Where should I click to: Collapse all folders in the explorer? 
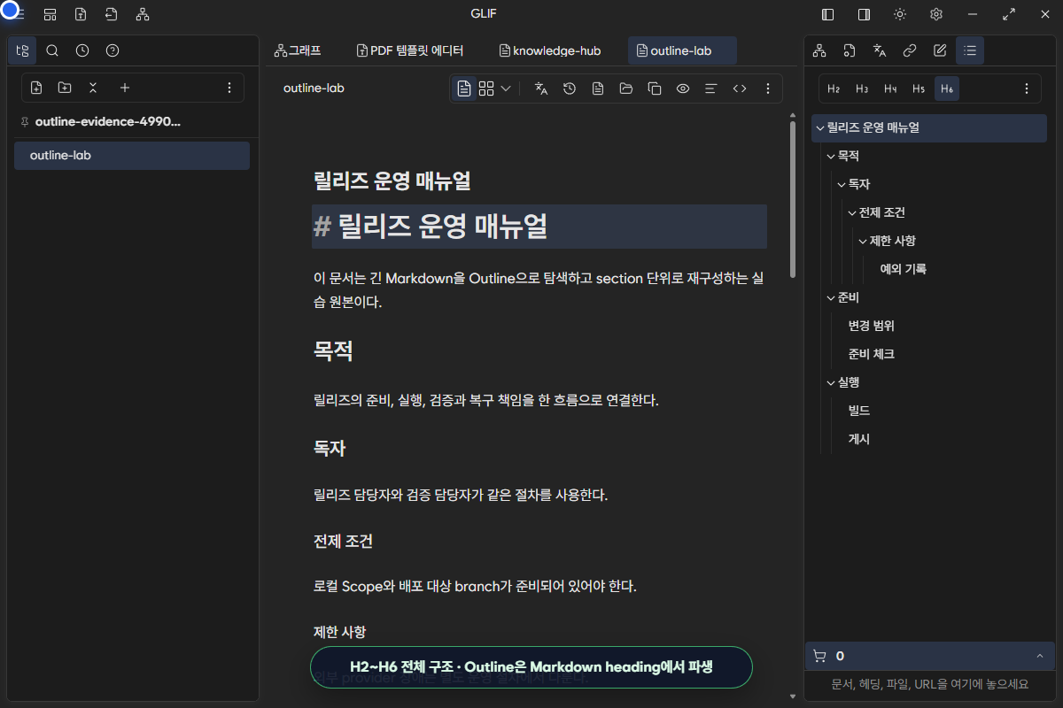93,88
